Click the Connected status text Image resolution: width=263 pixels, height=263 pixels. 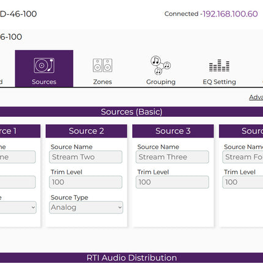point(181,14)
